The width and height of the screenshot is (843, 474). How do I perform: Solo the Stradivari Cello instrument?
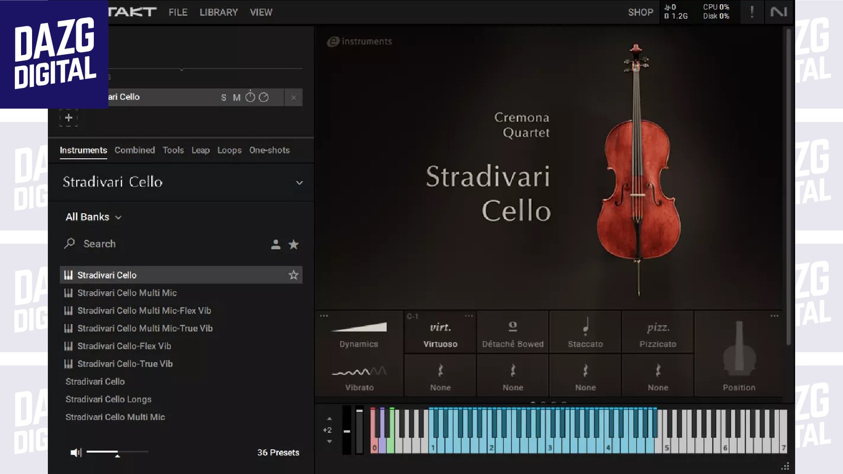pos(223,97)
